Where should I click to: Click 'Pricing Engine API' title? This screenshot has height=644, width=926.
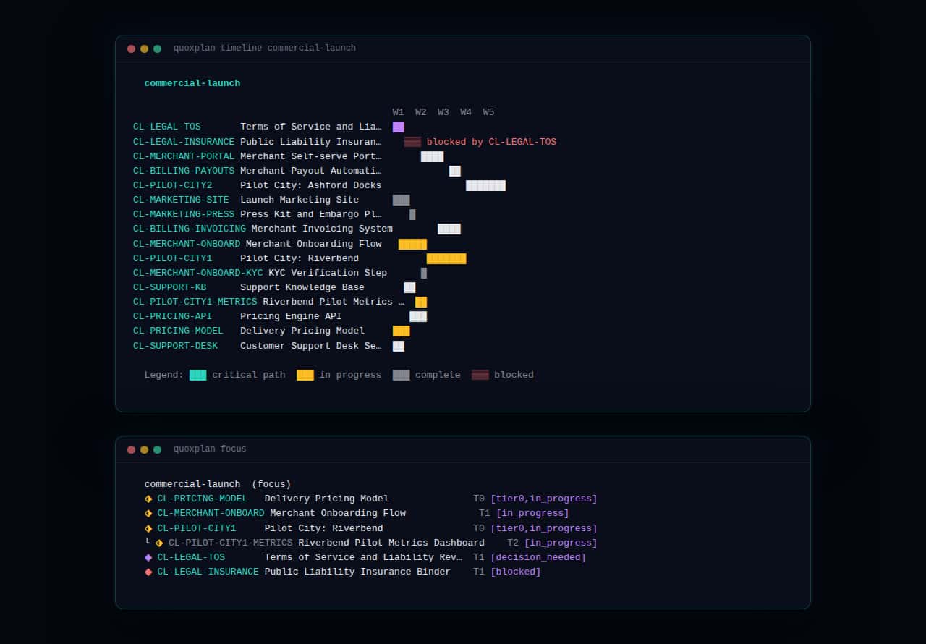pyautogui.click(x=291, y=316)
